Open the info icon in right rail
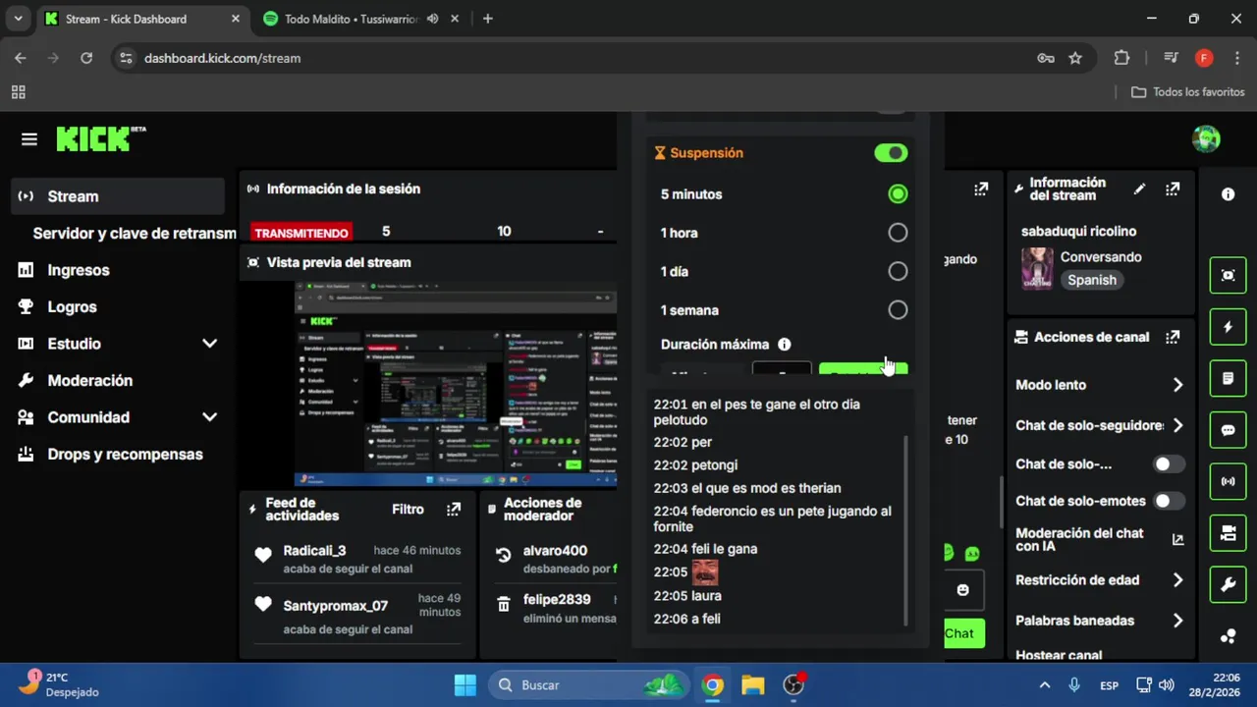Viewport: 1257px width, 707px height. (1228, 194)
